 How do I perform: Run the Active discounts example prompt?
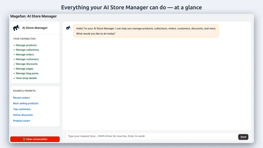coord(23,115)
